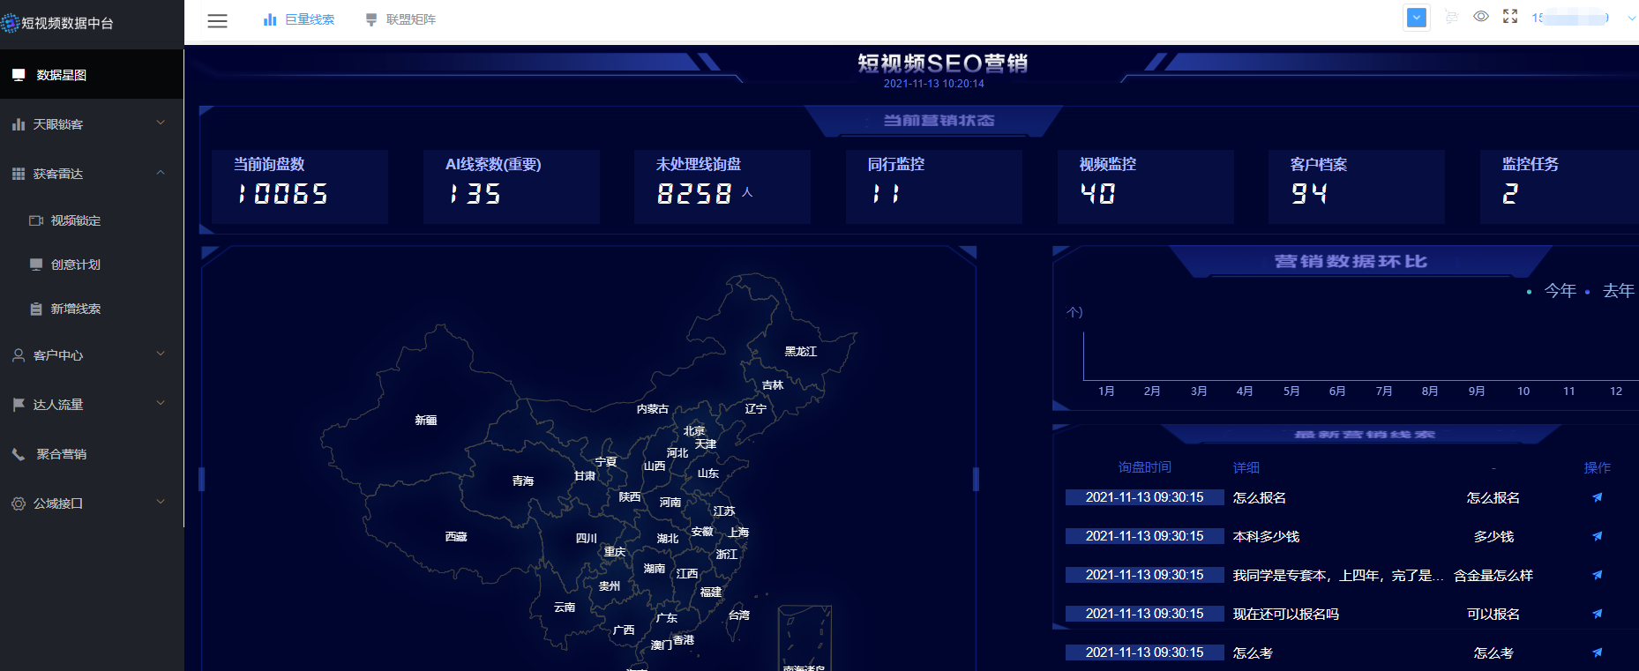Click the 视频锁定 camera icon
1639x671 pixels.
click(x=36, y=220)
